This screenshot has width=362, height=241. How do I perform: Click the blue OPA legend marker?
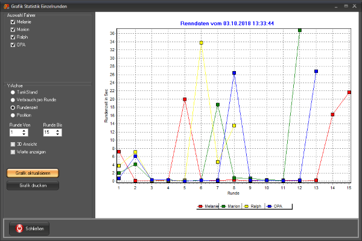tap(269, 206)
